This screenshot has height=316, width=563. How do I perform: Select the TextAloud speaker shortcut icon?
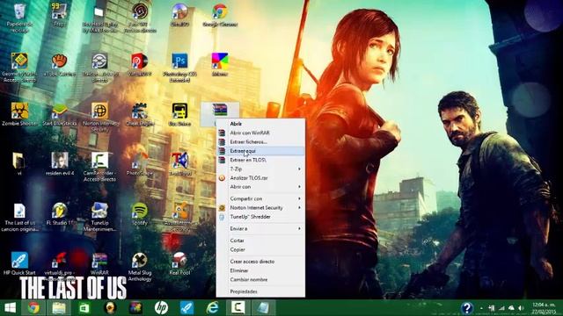pos(179,164)
